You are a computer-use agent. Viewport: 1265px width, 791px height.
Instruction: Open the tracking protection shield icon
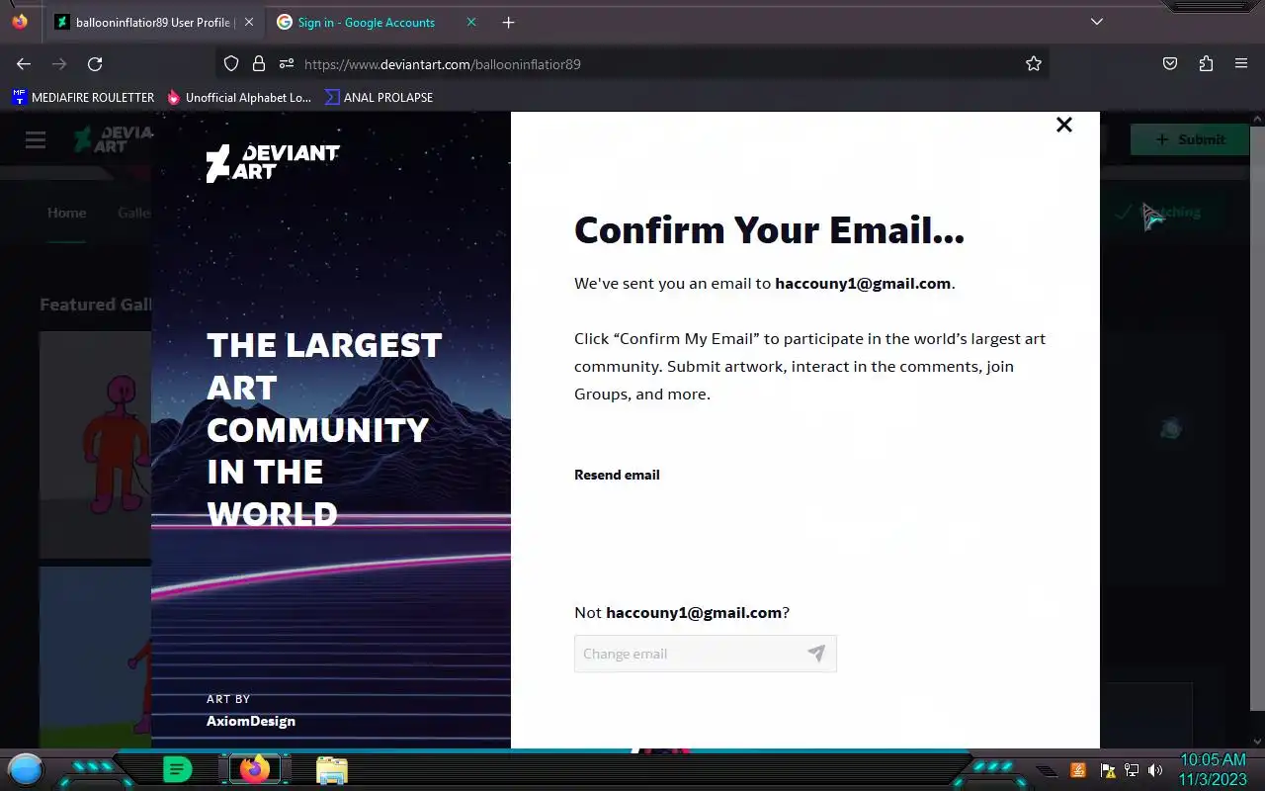(x=231, y=63)
